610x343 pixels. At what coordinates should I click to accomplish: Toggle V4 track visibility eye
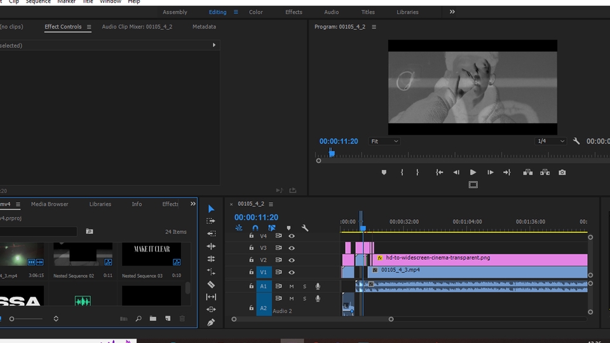coord(292,236)
